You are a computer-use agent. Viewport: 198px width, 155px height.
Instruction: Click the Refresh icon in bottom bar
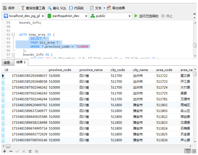pyautogui.click(x=30, y=151)
